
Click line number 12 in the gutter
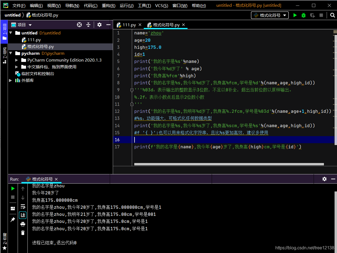tap(117, 111)
